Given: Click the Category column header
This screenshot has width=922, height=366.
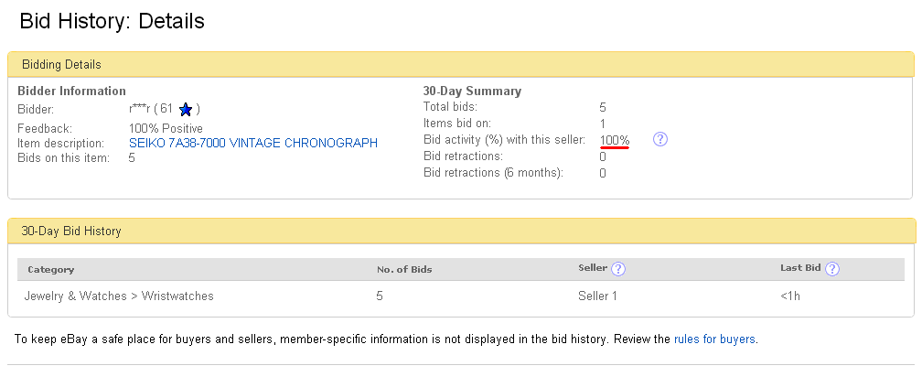Looking at the screenshot, I should coord(50,270).
